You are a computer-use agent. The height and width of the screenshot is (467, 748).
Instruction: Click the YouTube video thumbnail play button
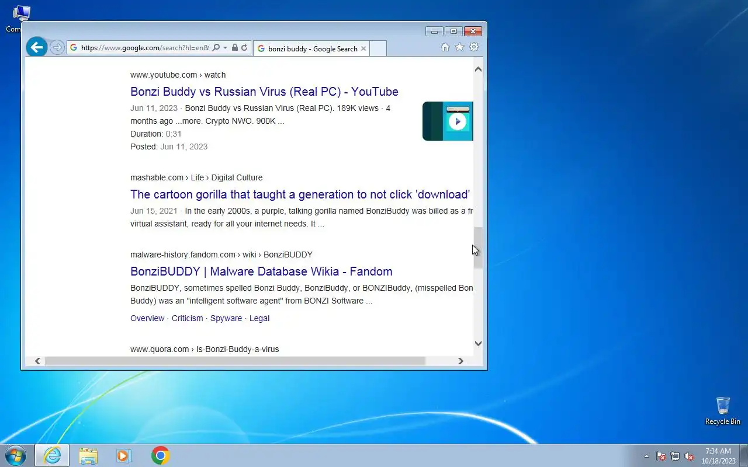(458, 121)
